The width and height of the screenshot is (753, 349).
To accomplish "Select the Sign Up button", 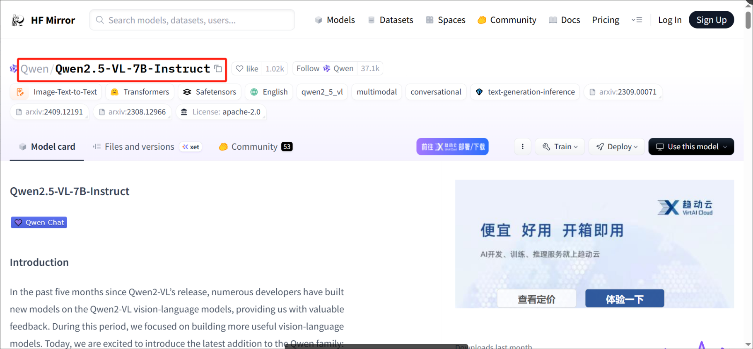I will coord(711,20).
